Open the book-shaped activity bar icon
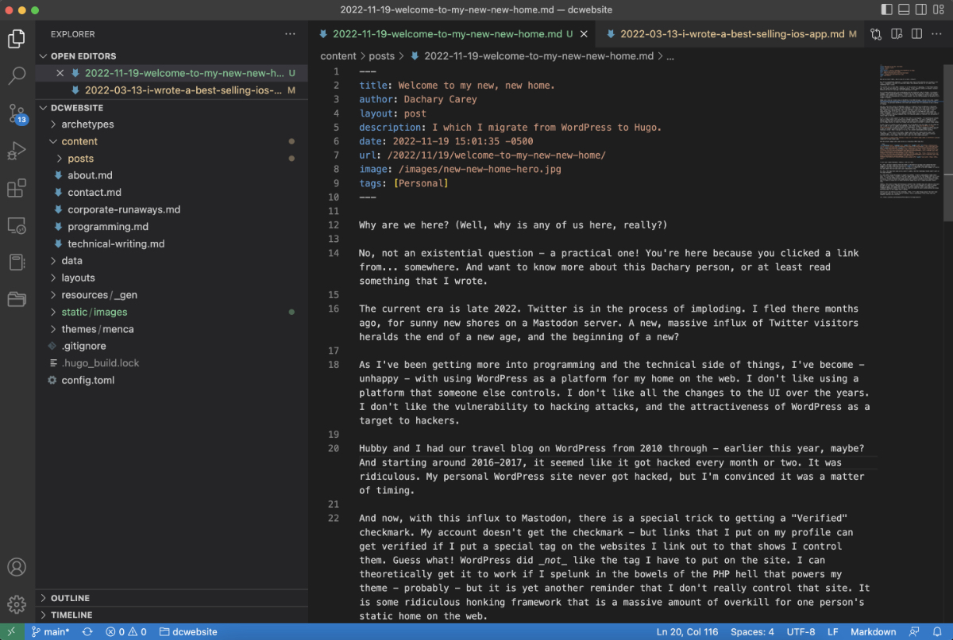Image resolution: width=953 pixels, height=640 pixels. click(x=17, y=262)
